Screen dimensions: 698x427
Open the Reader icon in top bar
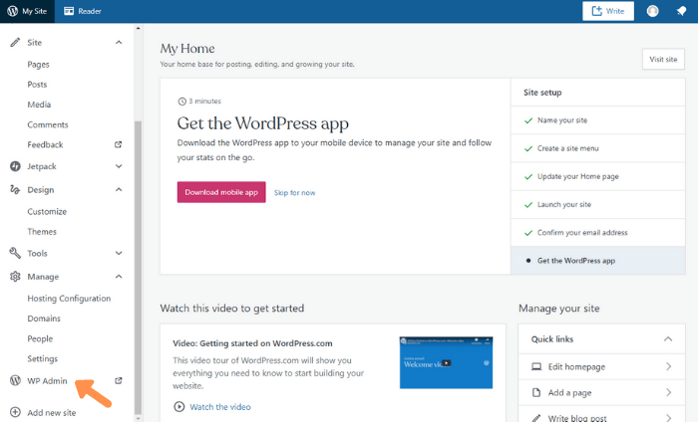[x=69, y=11]
